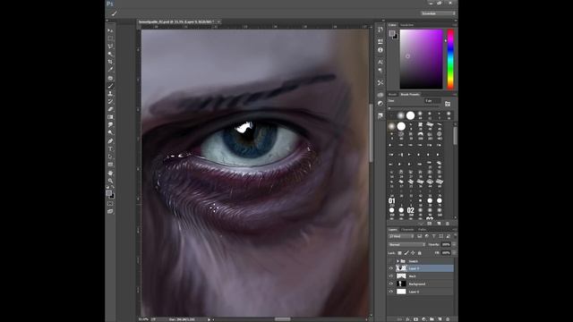Toggle Lock transparent pixels
The height and width of the screenshot is (322, 573).
pos(400,252)
